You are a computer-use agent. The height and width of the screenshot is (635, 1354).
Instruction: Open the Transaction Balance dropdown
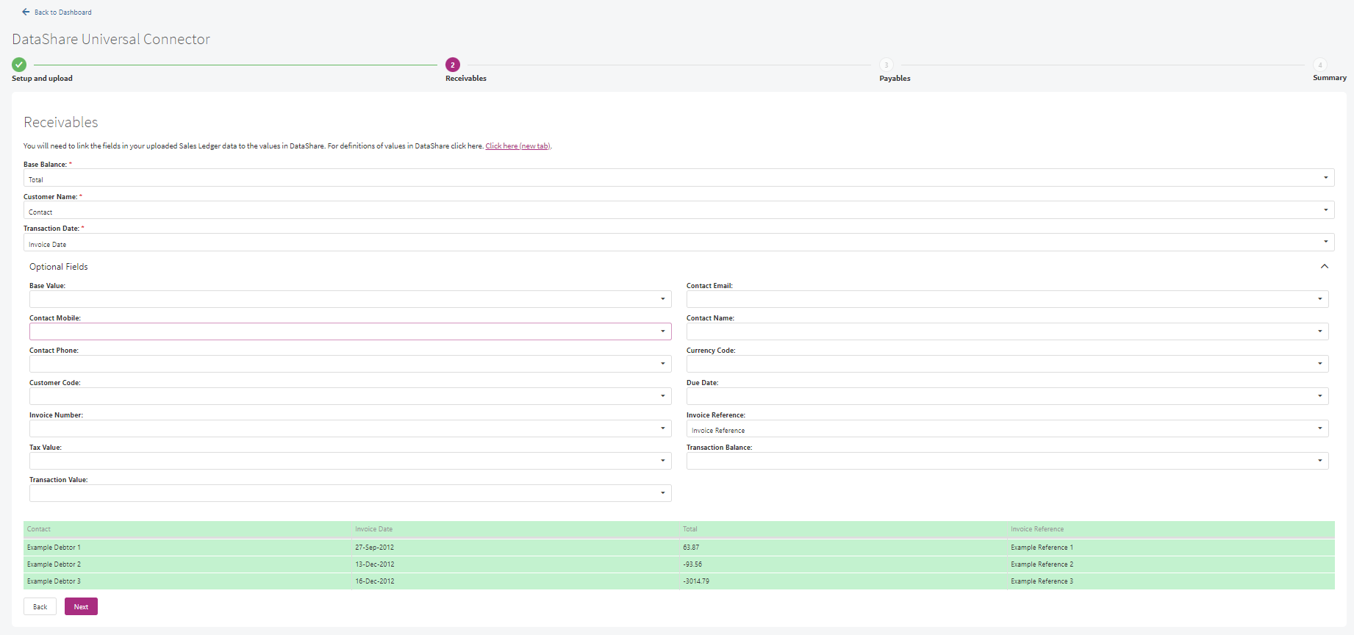coord(1007,461)
